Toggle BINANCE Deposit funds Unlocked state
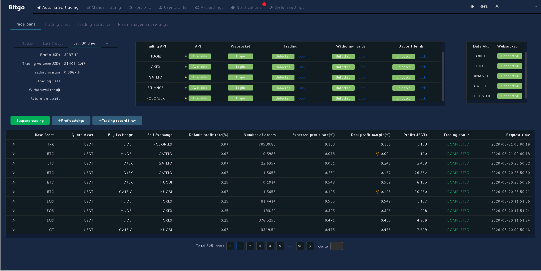Viewport: 541px width, 271px height. tap(403, 88)
